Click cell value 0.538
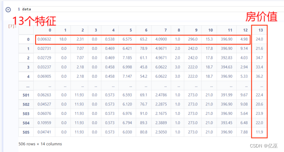 click(x=110, y=39)
